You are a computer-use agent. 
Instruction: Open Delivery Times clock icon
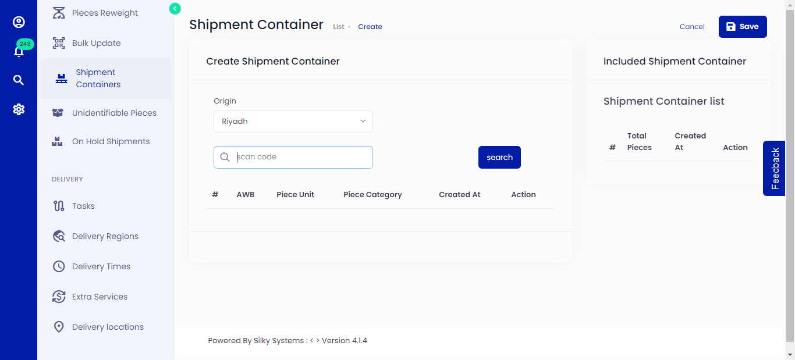pyautogui.click(x=58, y=266)
